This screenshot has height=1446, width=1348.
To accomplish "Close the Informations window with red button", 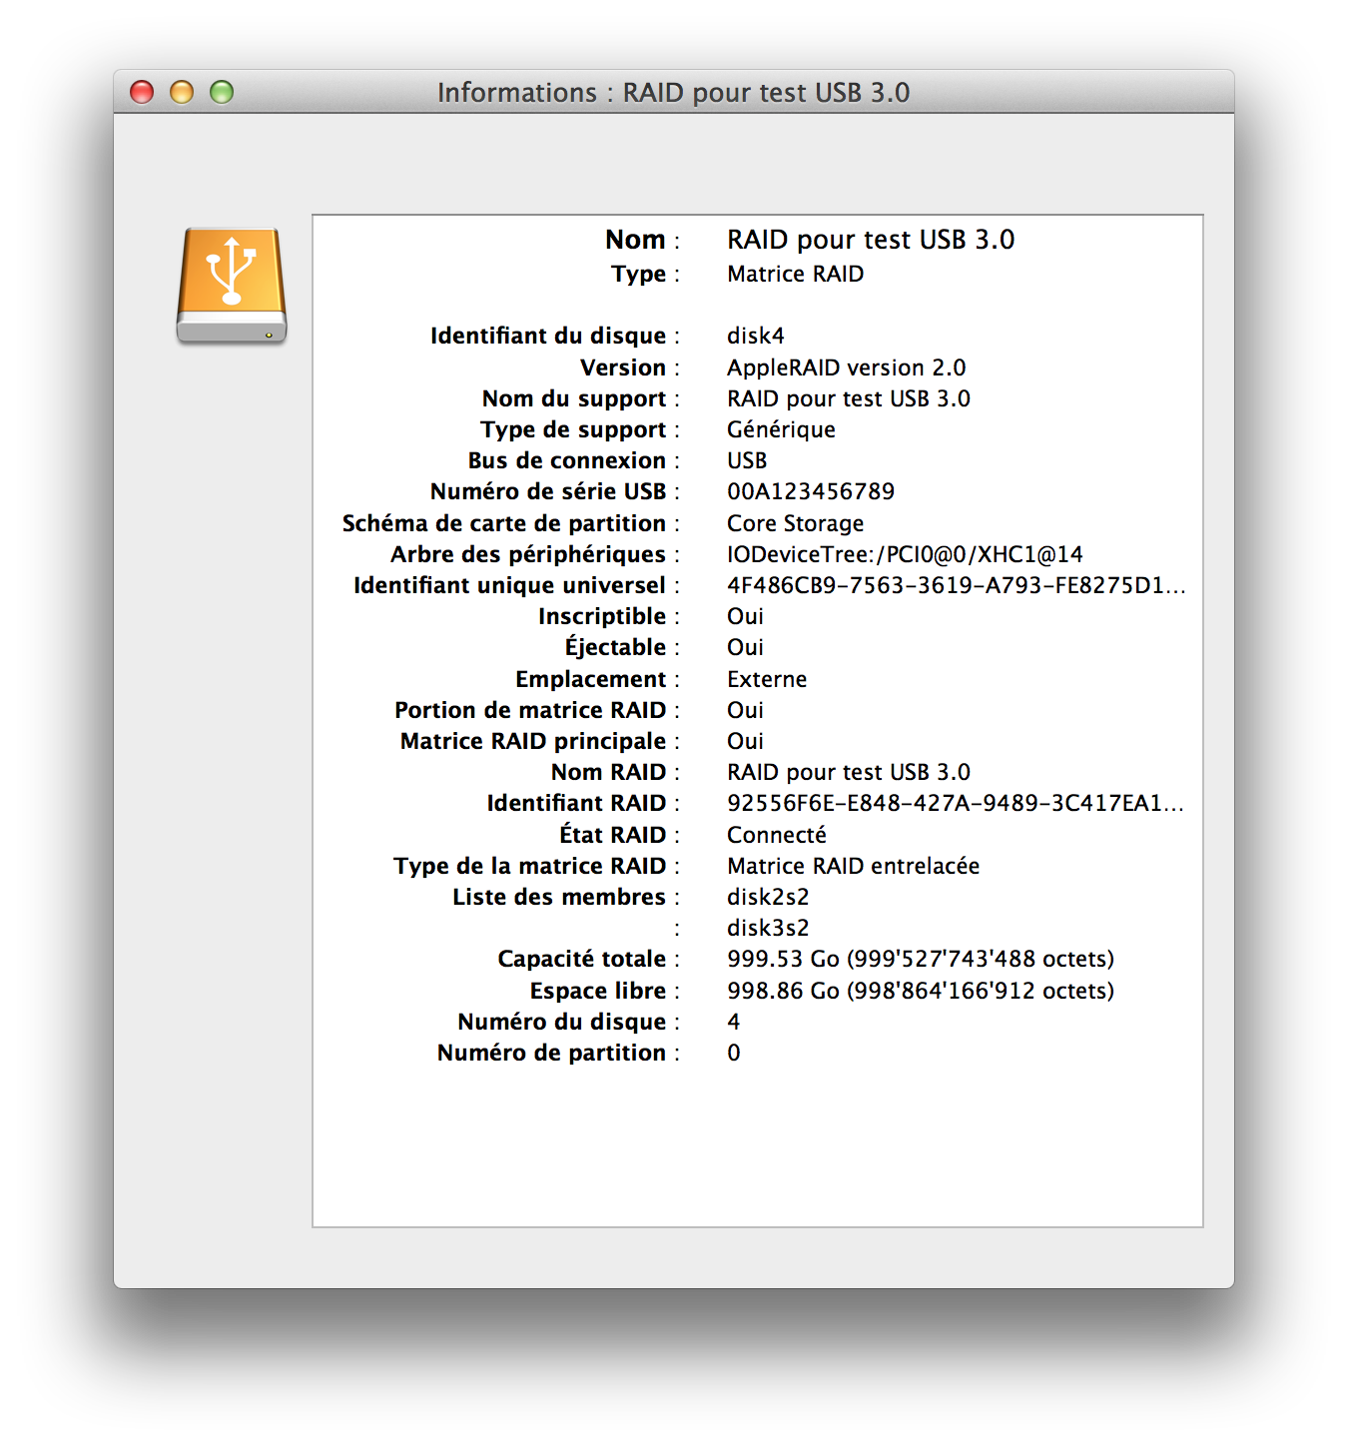I will (x=142, y=93).
